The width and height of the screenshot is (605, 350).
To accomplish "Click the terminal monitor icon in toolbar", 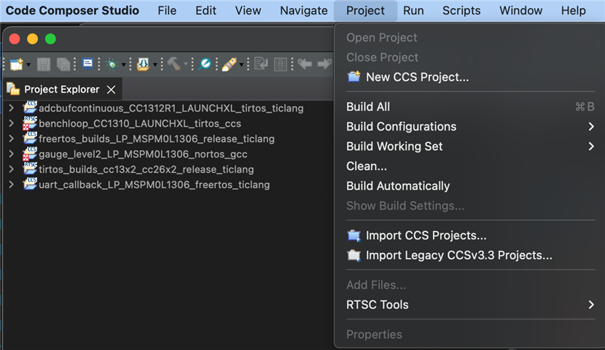I will tap(88, 63).
